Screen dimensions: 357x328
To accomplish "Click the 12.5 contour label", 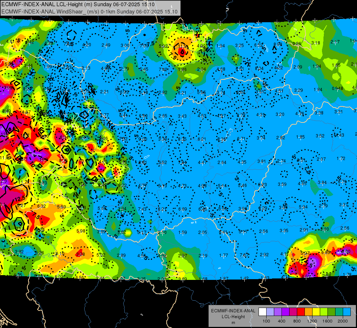I will click(20, 199).
